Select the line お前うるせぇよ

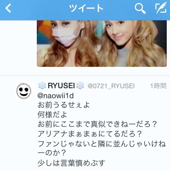tap(64, 105)
